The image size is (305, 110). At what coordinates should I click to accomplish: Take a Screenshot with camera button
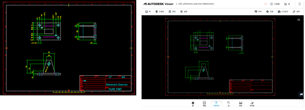coord(283,12)
